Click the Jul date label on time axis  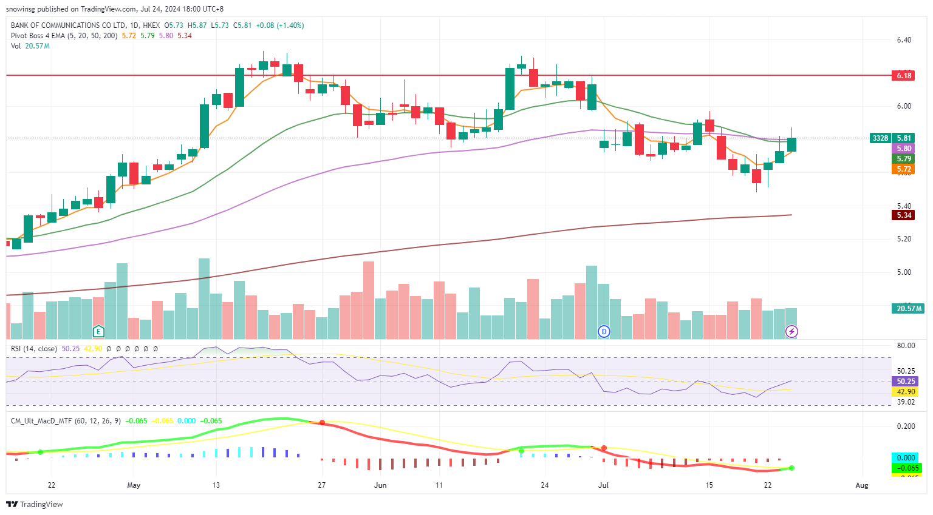tap(604, 485)
